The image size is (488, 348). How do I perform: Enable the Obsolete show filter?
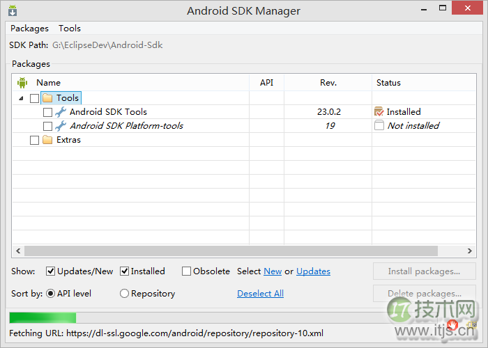[x=186, y=271]
